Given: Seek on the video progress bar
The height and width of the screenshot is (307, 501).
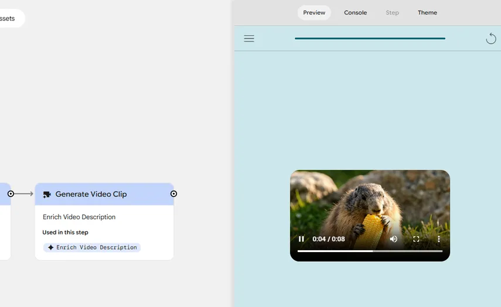Looking at the screenshot, I should pos(370,251).
